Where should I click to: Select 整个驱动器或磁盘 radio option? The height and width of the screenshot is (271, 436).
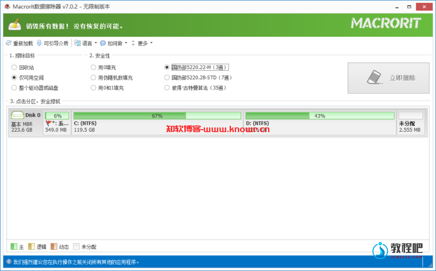pos(35,88)
